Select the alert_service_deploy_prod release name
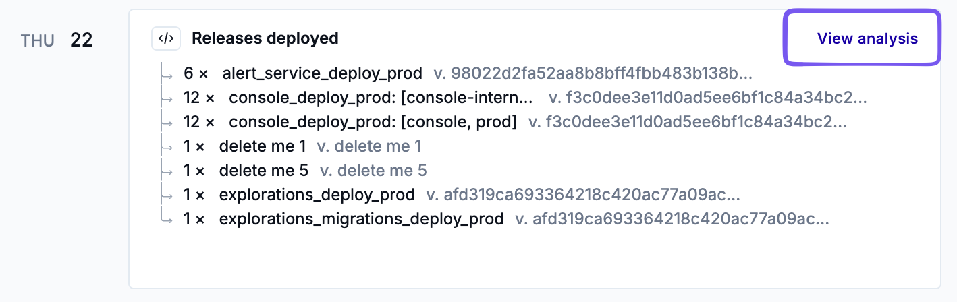 [x=322, y=73]
